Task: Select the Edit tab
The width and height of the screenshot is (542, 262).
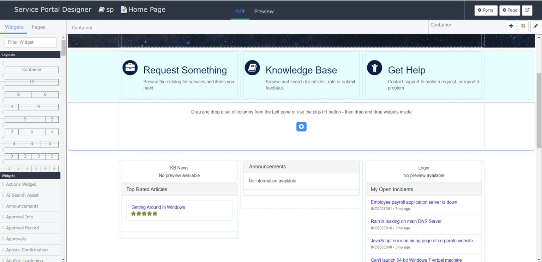Action: [x=240, y=11]
